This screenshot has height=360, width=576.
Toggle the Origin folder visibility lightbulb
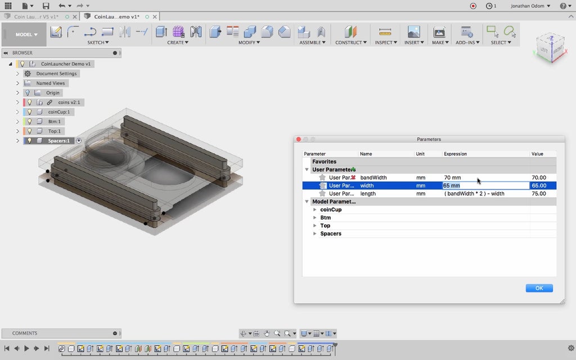point(27,93)
